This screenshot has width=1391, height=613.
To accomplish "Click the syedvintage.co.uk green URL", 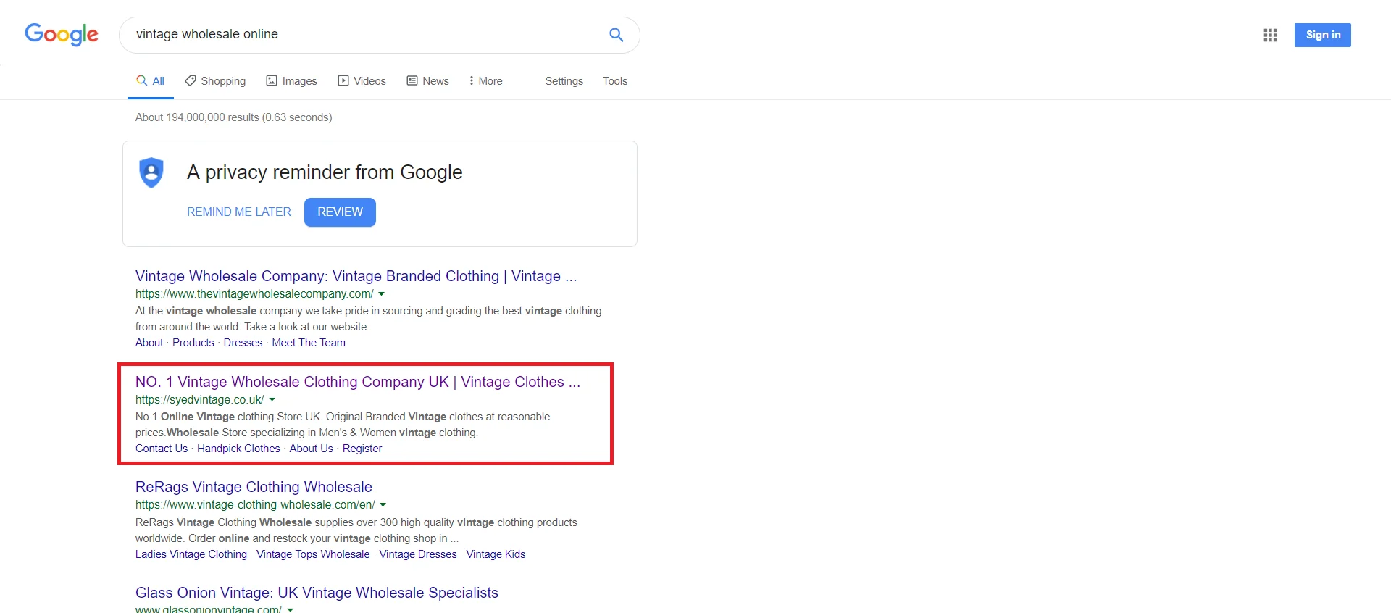I will [x=199, y=400].
